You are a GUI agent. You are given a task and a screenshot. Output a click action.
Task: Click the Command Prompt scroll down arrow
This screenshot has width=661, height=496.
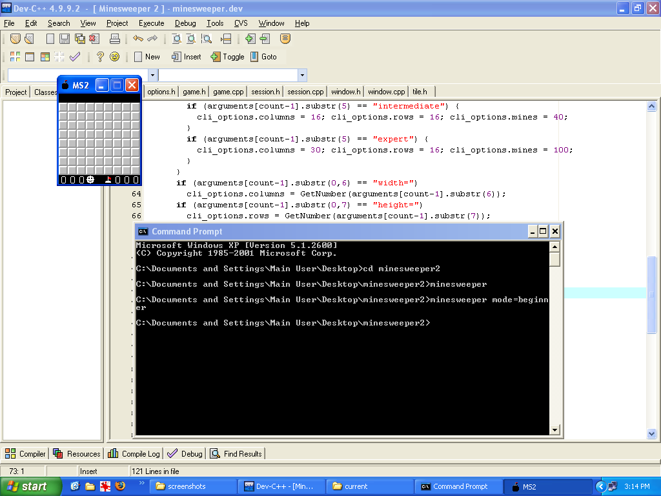coord(554,429)
